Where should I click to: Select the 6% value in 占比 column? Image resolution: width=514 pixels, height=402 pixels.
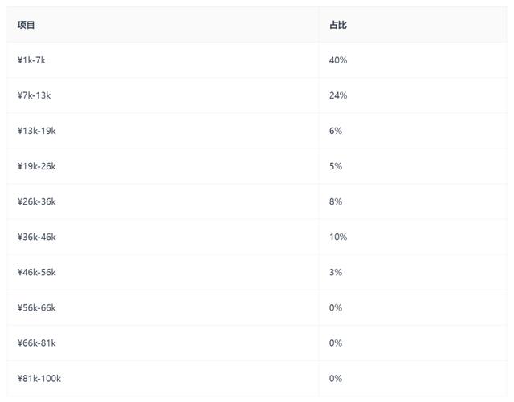(336, 131)
